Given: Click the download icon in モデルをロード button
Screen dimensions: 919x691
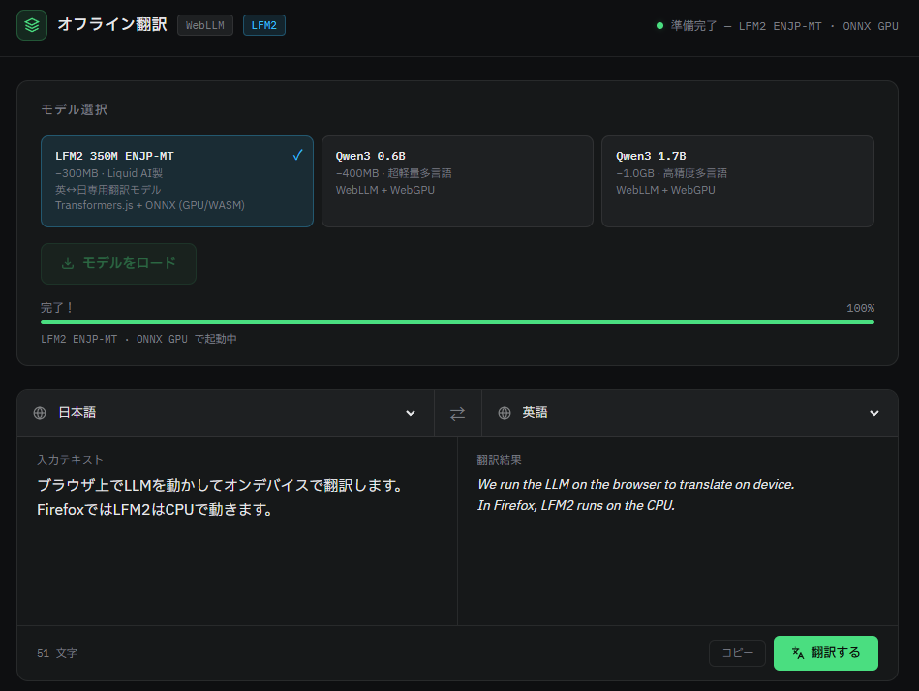Looking at the screenshot, I should (x=67, y=263).
